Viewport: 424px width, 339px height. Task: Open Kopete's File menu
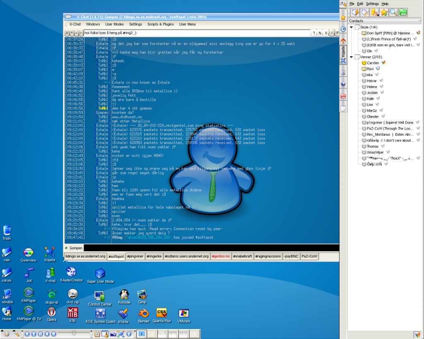pos(352,4)
